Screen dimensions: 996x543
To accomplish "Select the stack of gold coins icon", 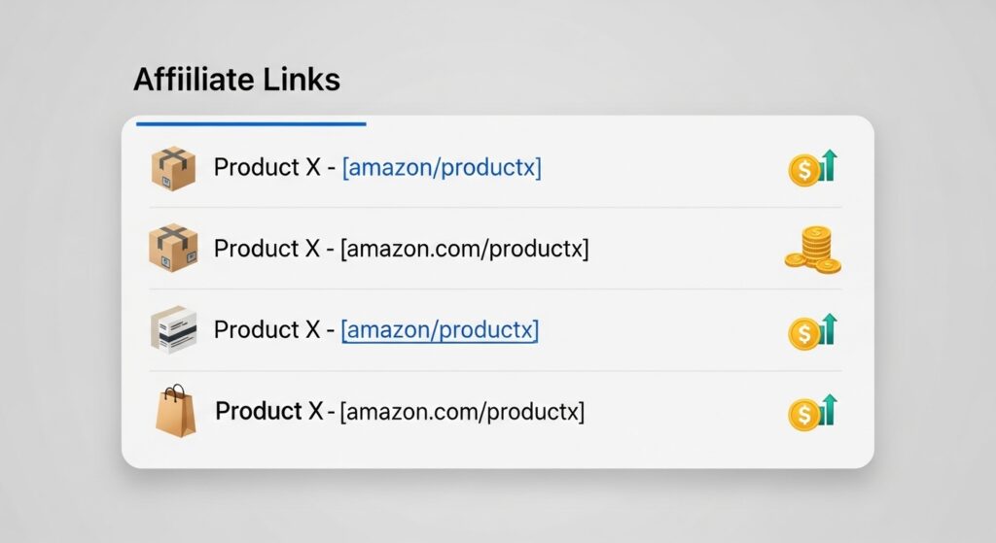I will [812, 250].
